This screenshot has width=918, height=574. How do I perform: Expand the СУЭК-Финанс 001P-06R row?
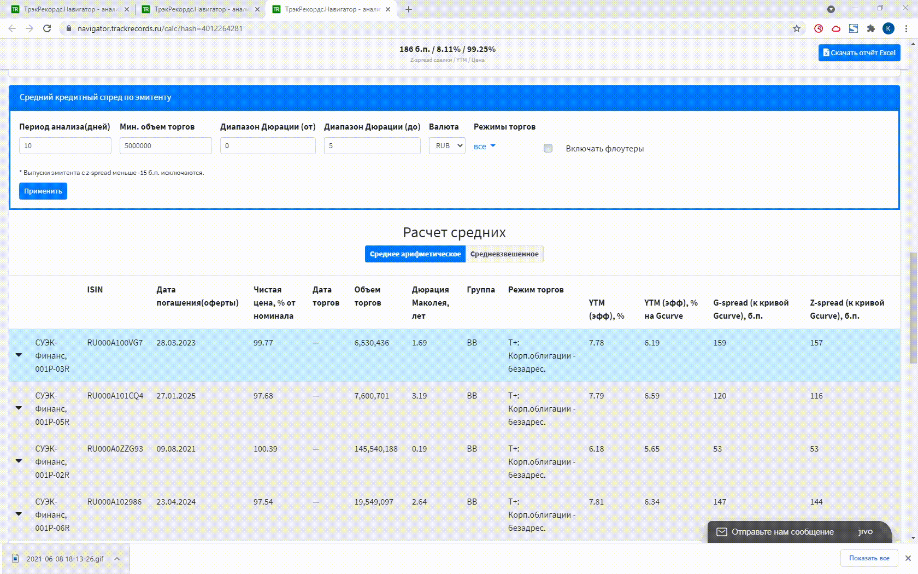[x=19, y=514]
